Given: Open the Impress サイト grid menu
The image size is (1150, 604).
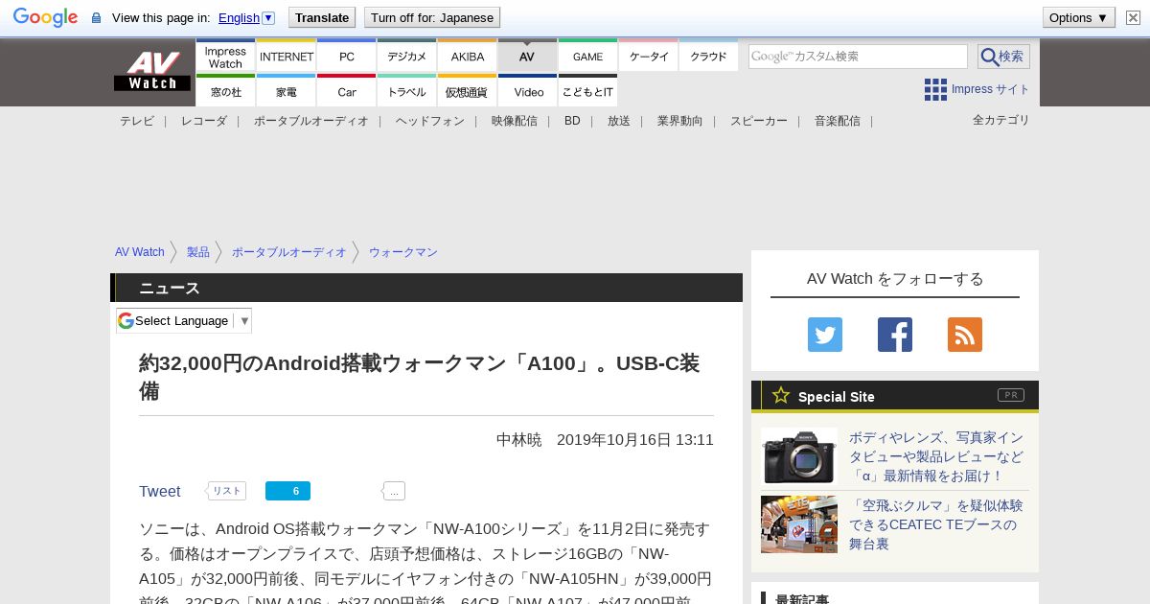Looking at the screenshot, I should pos(977,89).
